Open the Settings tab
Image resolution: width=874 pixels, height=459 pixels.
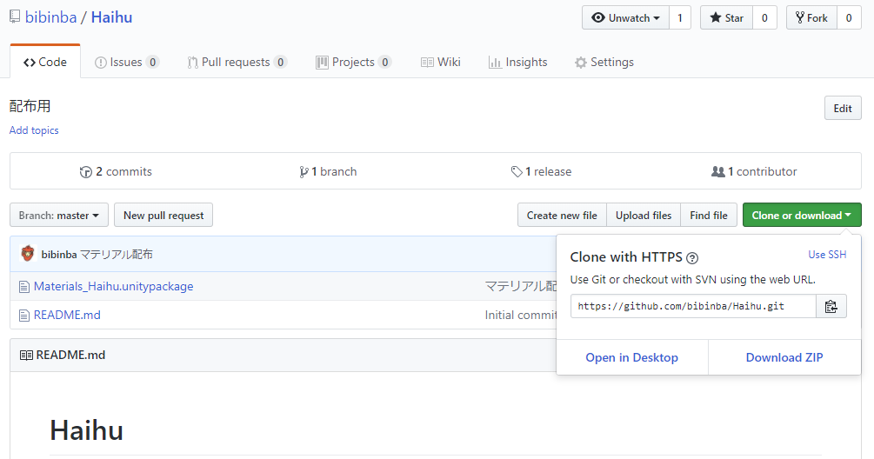[604, 62]
